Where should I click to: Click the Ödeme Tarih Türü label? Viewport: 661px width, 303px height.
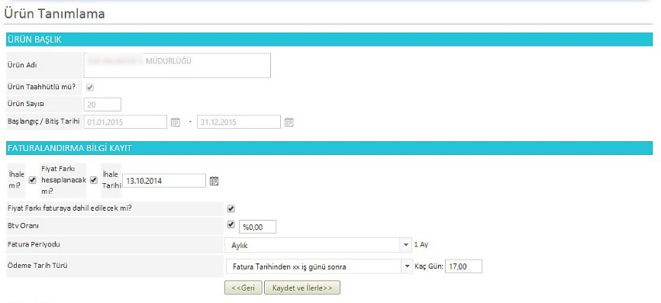click(38, 266)
